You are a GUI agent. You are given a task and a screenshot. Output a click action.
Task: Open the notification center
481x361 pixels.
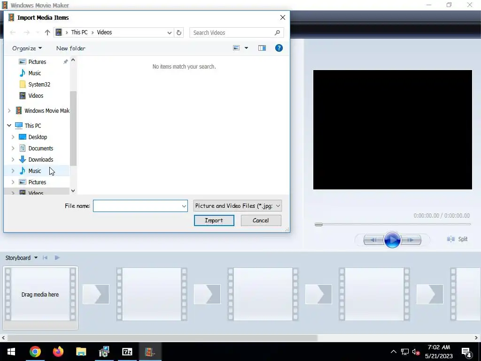467,353
